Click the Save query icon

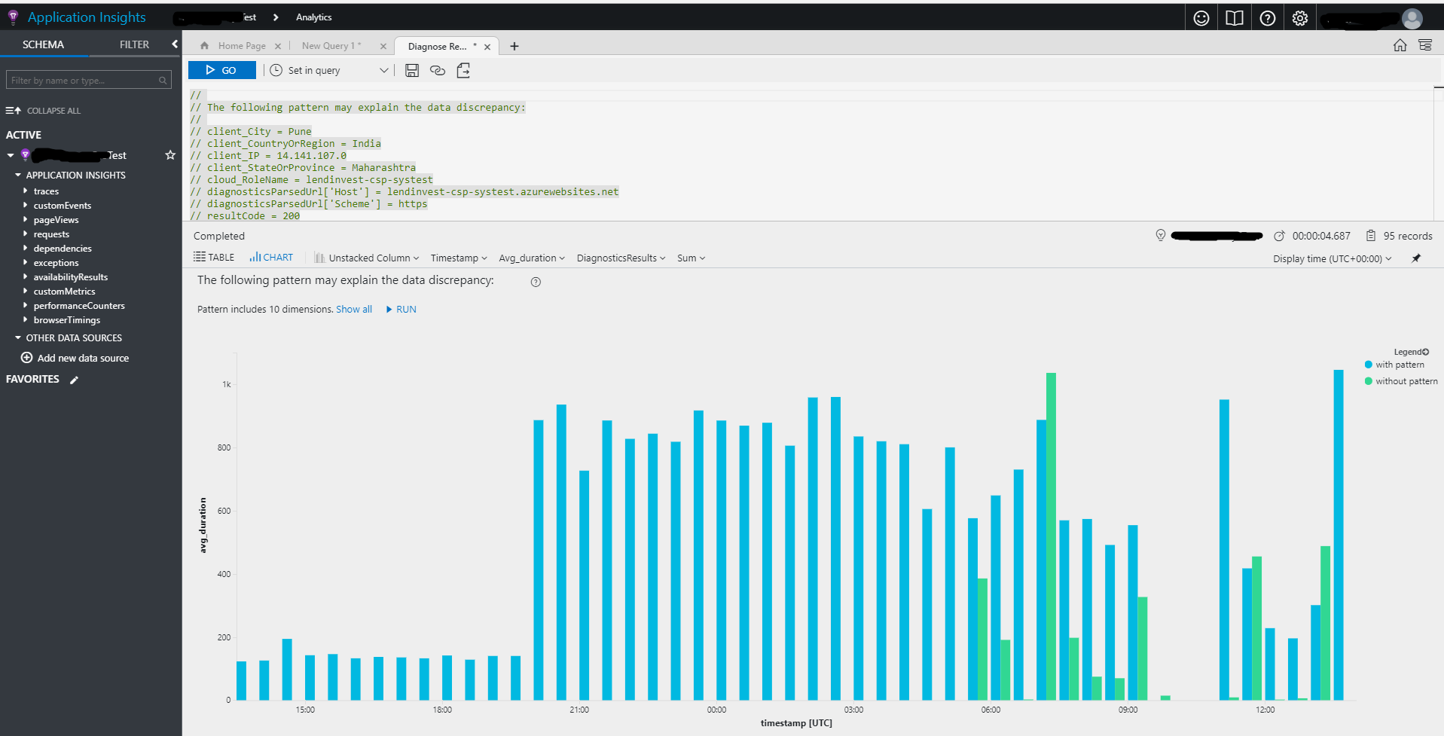[411, 70]
